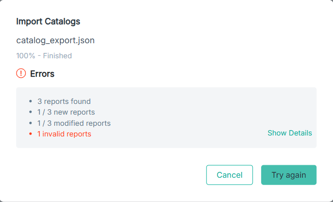Select the Errors heading
Viewport: 333px width, 202px height.
point(42,74)
